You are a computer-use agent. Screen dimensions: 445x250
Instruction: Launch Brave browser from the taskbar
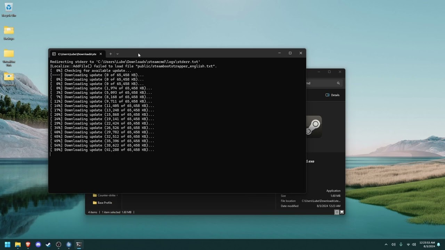tap(28, 244)
